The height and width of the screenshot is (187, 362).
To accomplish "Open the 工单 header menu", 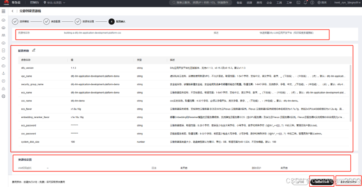I will pyautogui.click(x=289, y=3).
